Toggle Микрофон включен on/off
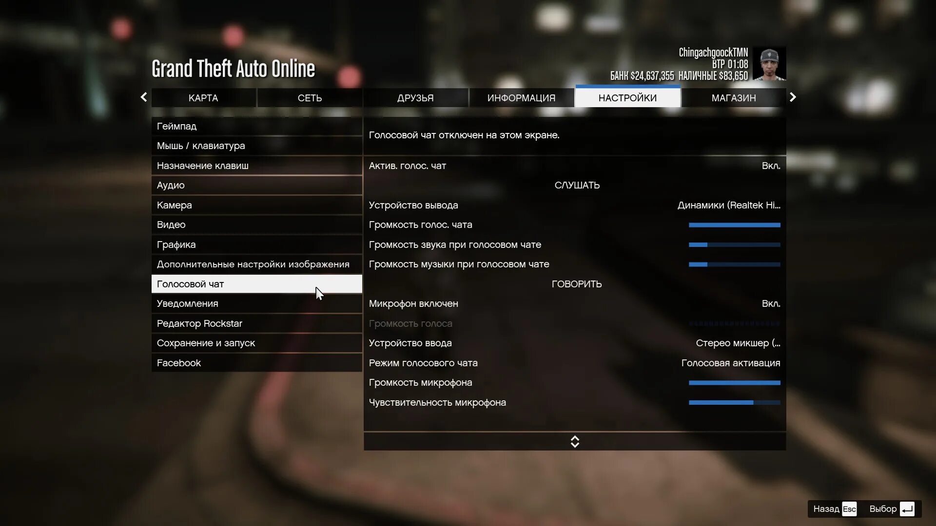This screenshot has height=526, width=936. coord(771,303)
